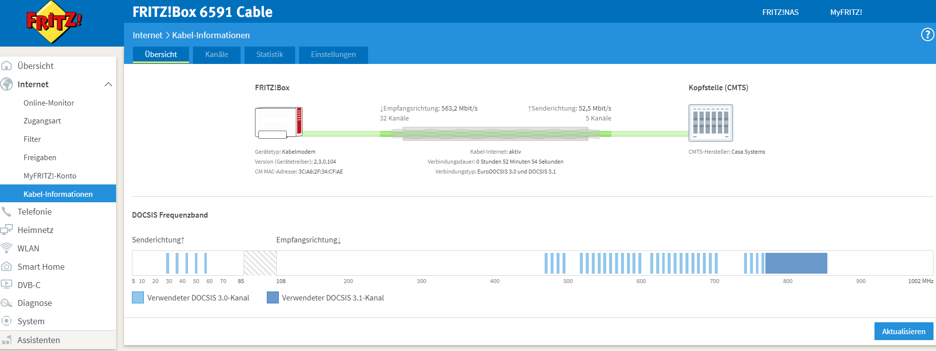Screen dimensions: 936x351
Task: Collapse the Internet menu section
Action: (x=108, y=84)
